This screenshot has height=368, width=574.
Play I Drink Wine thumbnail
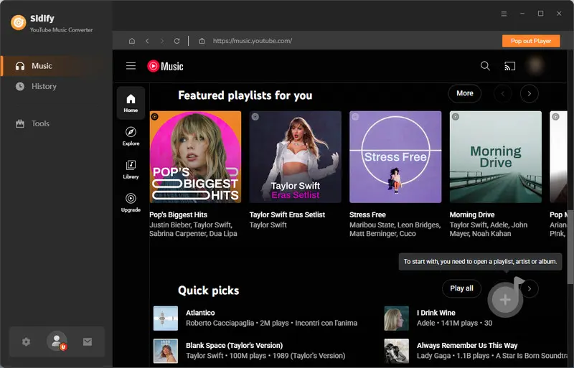point(397,319)
